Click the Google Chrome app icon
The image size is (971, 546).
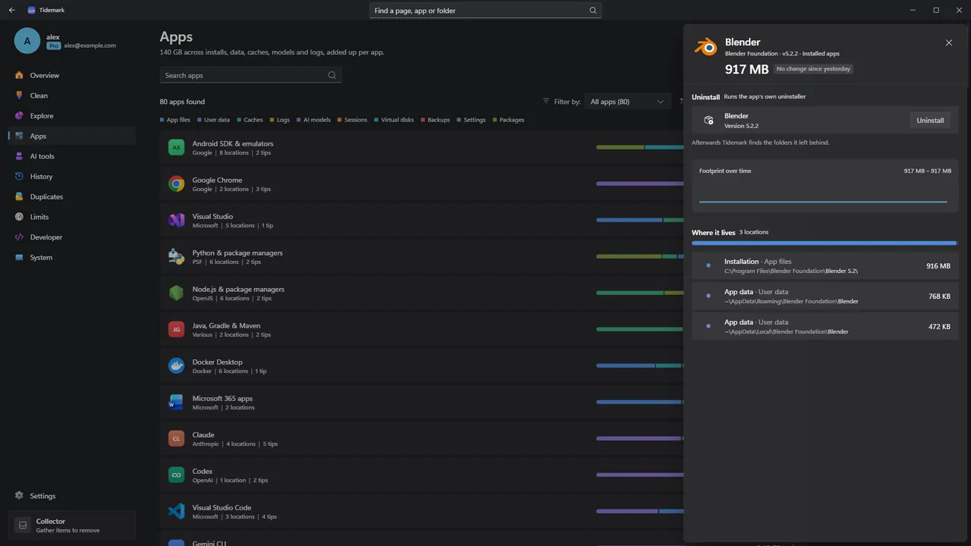click(x=176, y=184)
